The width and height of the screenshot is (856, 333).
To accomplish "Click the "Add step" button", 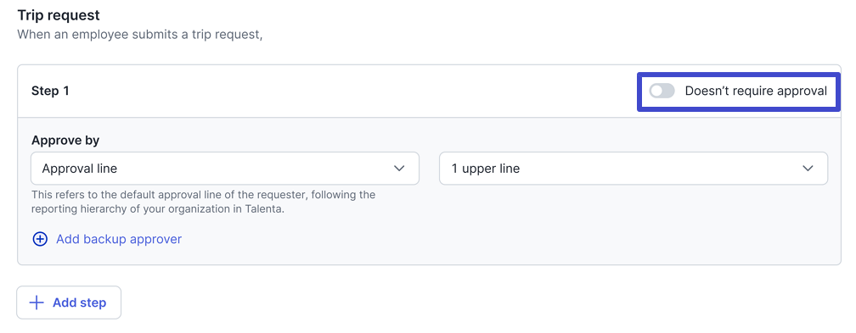I will (69, 302).
